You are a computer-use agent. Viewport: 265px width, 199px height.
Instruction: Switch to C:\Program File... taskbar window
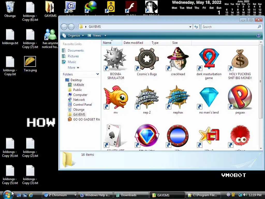click(x=203, y=195)
